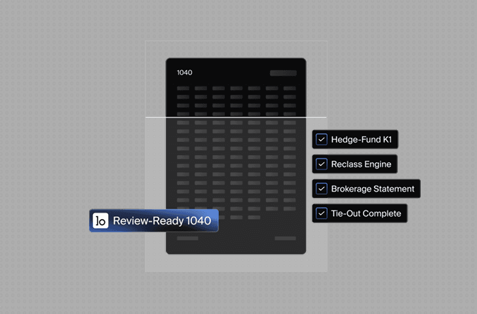Open the Brokerage Statement label text
Image resolution: width=477 pixels, height=314 pixels.
pyautogui.click(x=373, y=189)
